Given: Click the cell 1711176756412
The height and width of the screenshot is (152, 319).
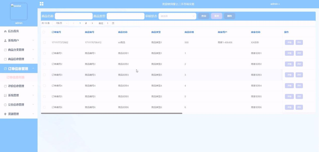Looking at the screenshot, I should [x=93, y=43].
